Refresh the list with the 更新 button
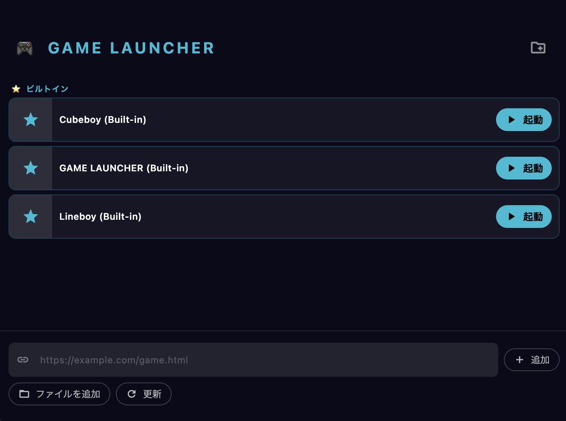This screenshot has height=421, width=566. pos(143,394)
